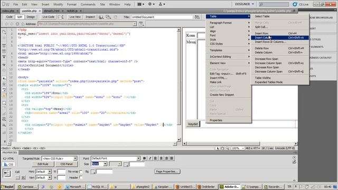Open the workspace layout switcher icon

coord(140,4)
